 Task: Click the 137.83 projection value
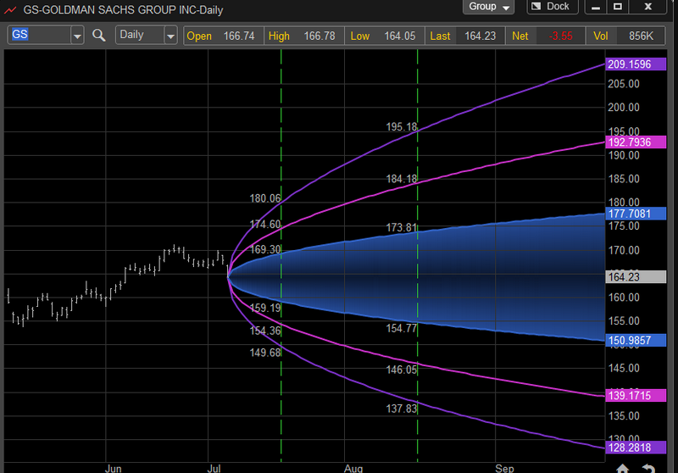pos(401,409)
